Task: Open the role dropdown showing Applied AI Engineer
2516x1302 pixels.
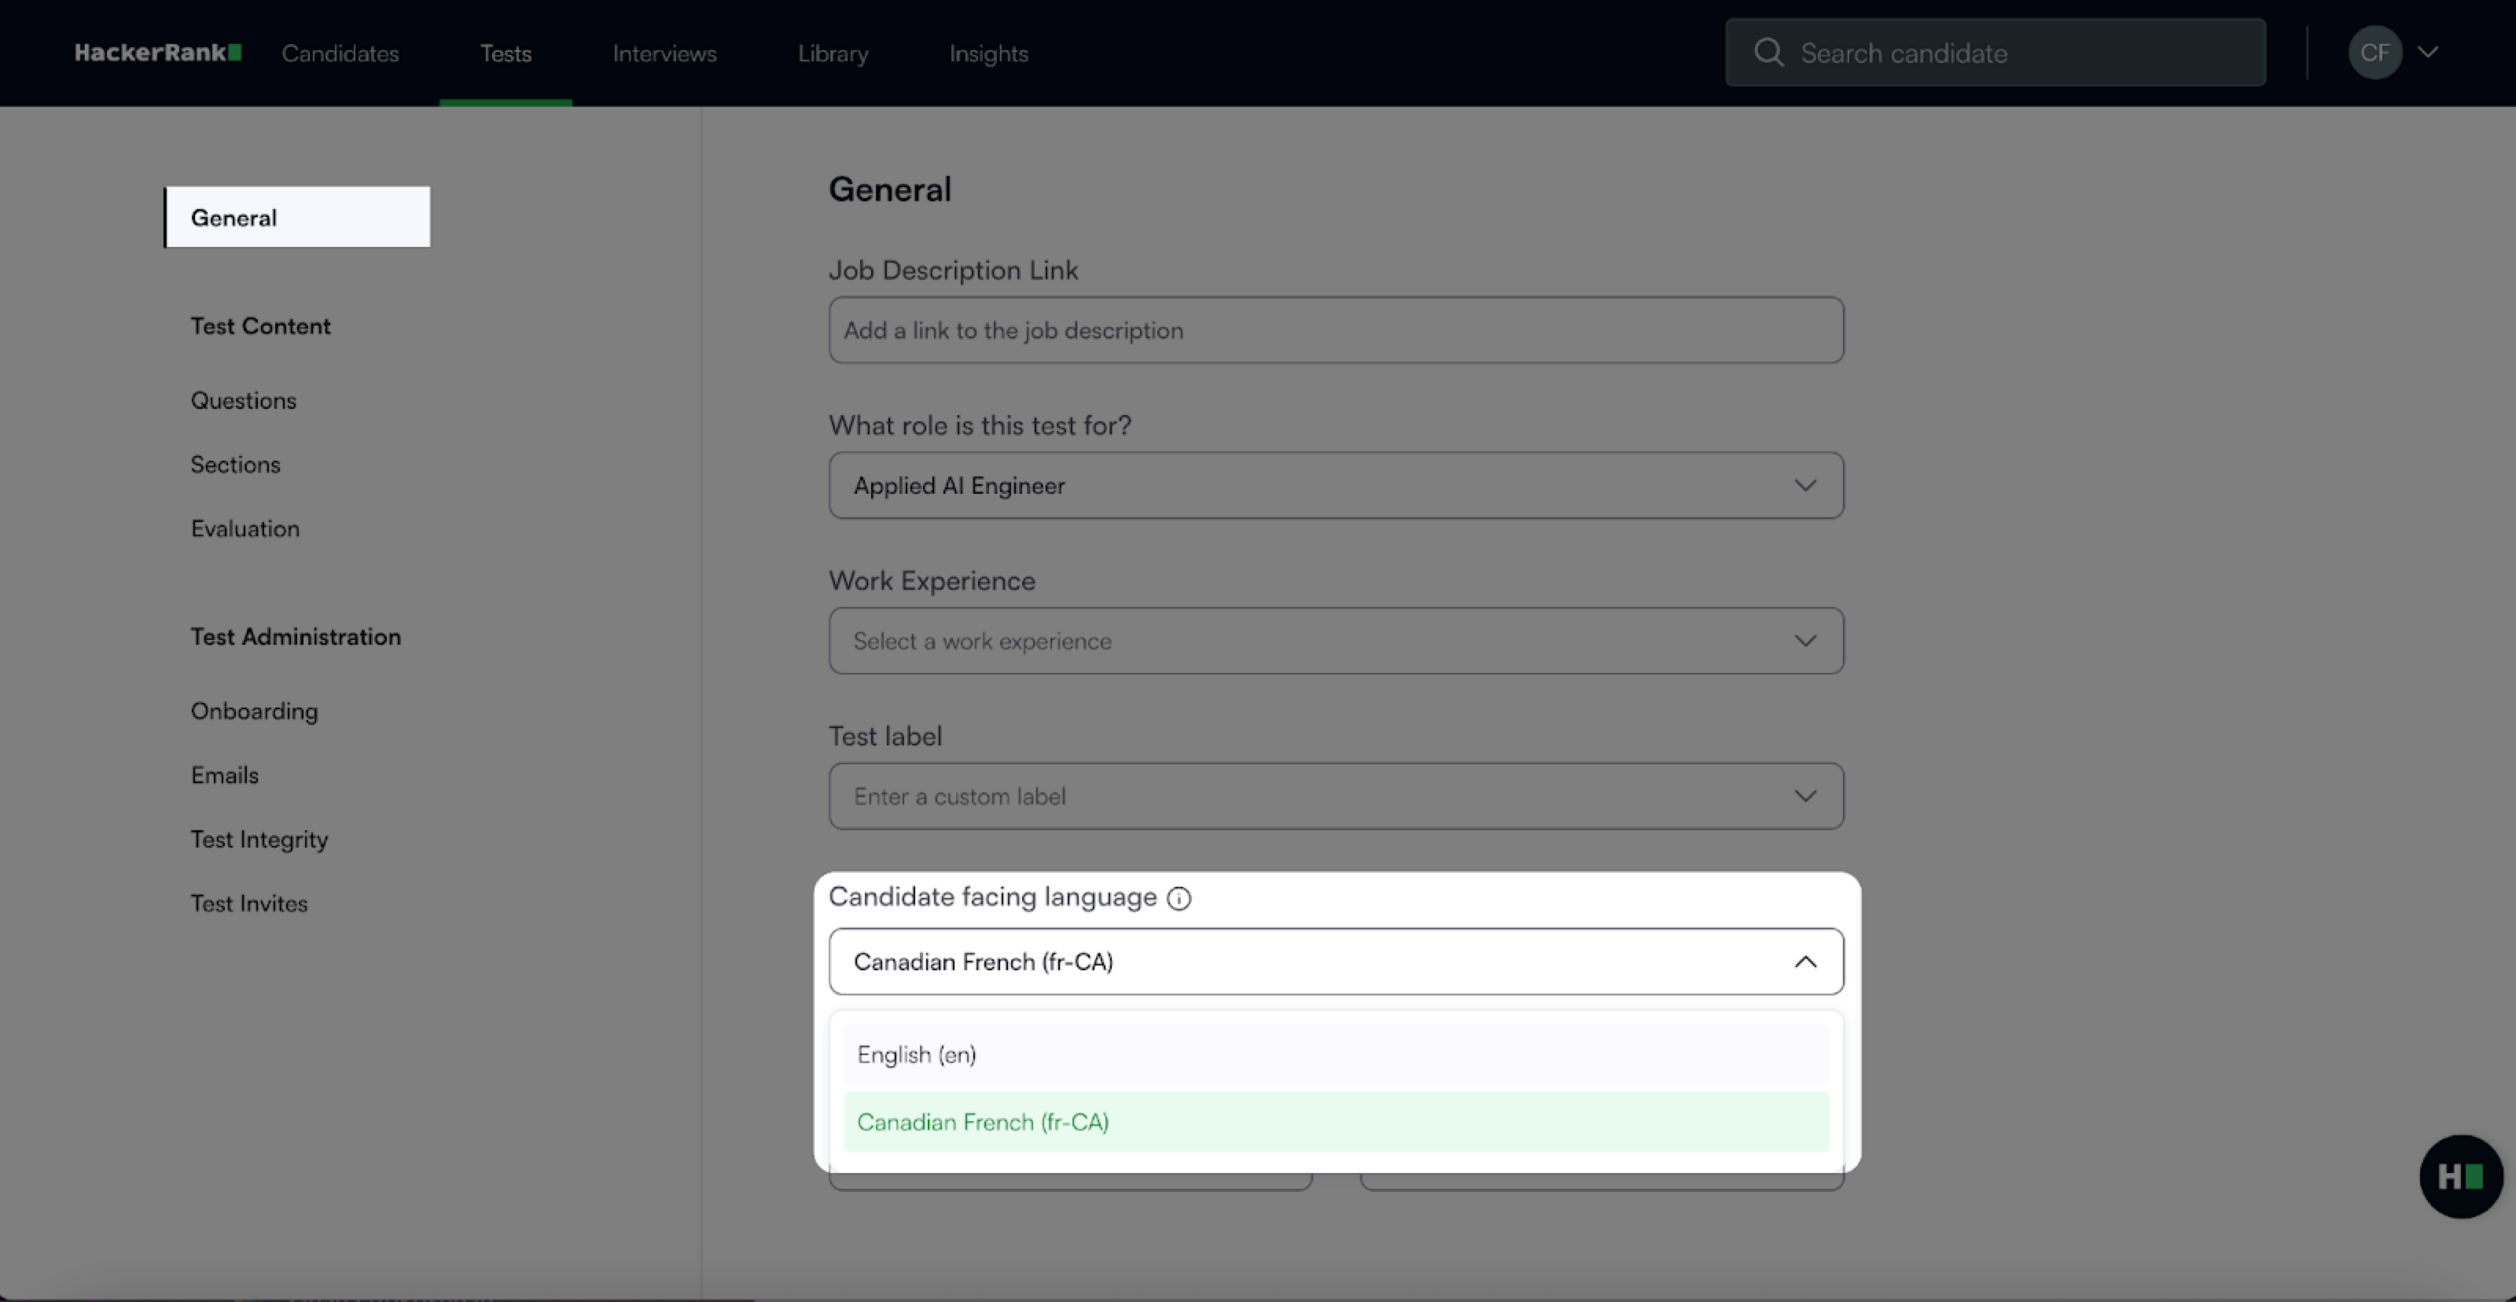Action: 1335,485
